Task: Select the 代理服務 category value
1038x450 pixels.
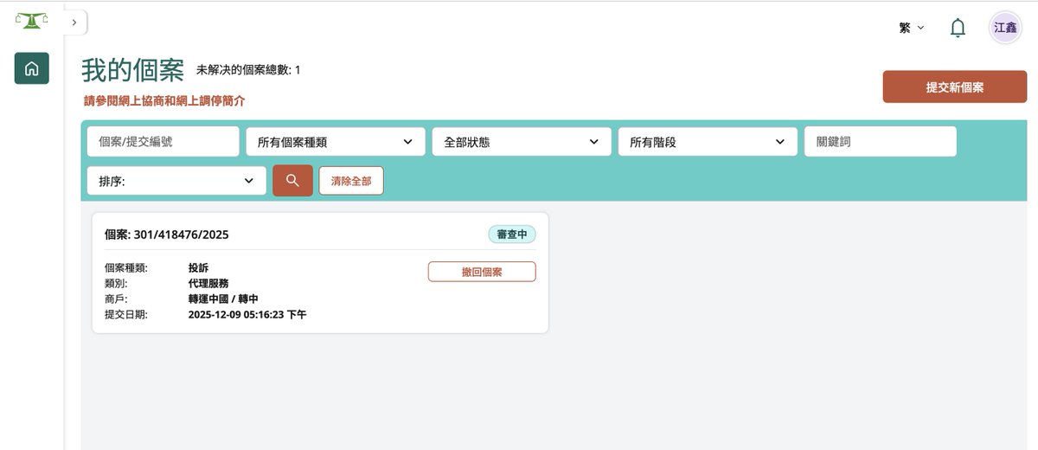Action: click(x=208, y=284)
